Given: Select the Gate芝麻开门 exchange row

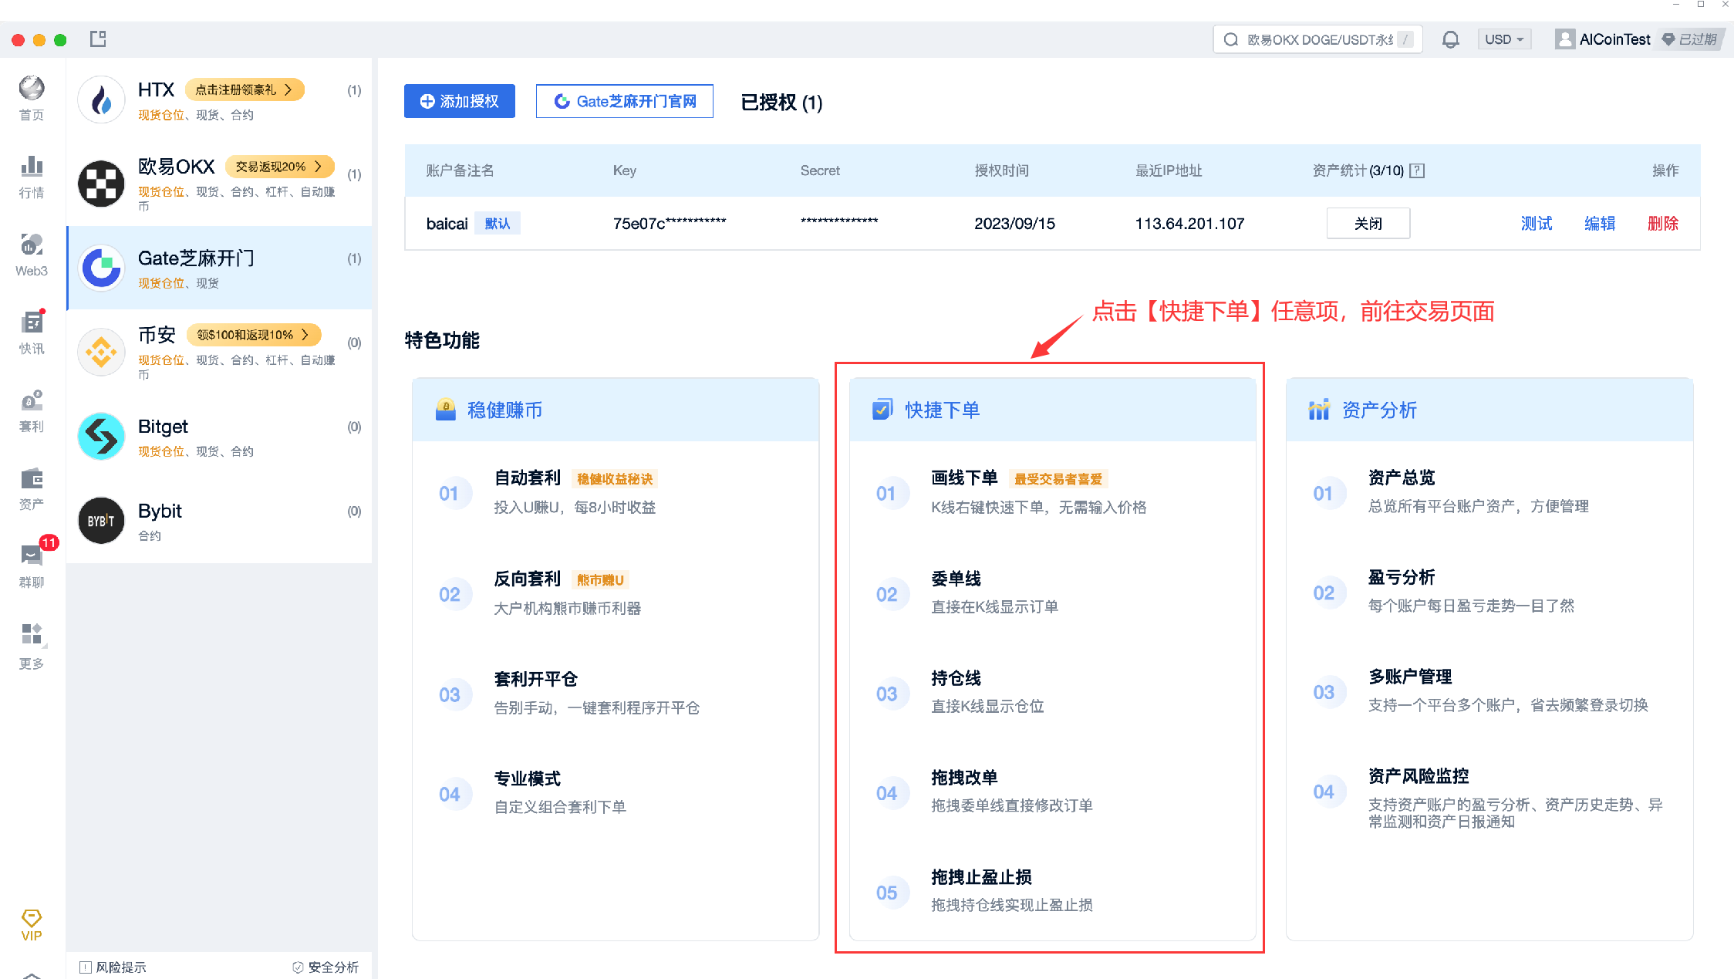Looking at the screenshot, I should pyautogui.click(x=219, y=268).
